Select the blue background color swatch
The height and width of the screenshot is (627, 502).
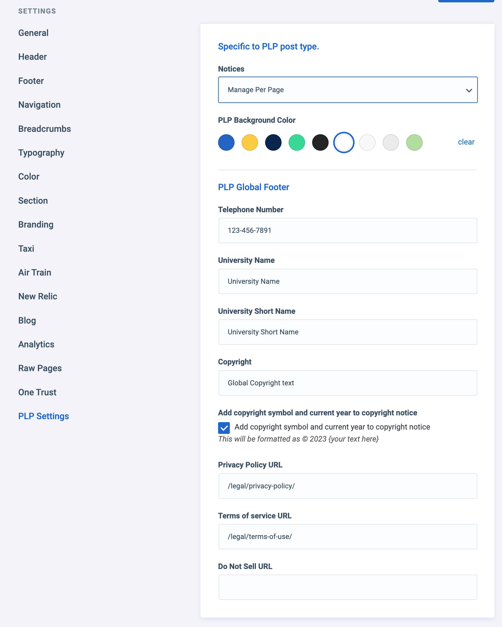tap(226, 142)
